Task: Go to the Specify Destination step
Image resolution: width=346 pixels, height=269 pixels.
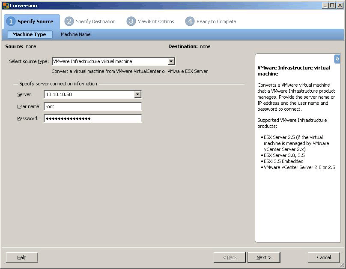Action: point(90,21)
